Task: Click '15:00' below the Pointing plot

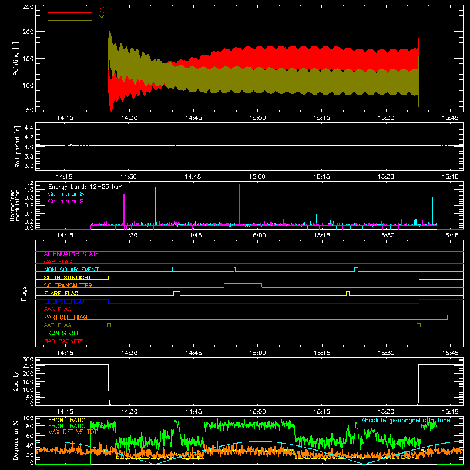Action: [x=257, y=118]
